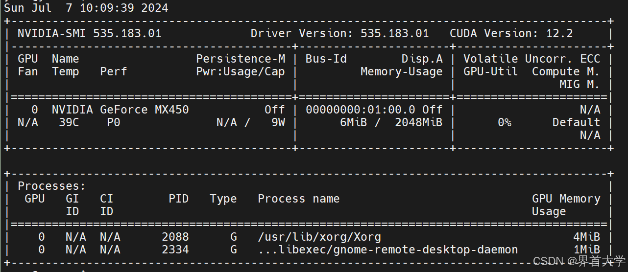The image size is (628, 272).
Task: Click the Disp.A column header
Action: tap(422, 59)
